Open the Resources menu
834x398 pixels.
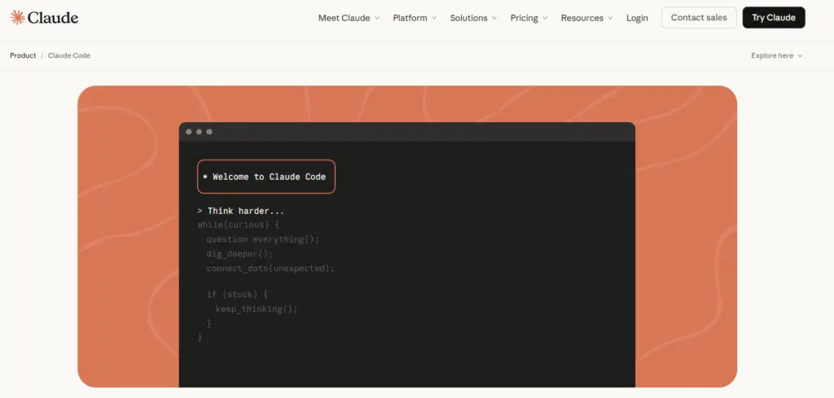586,18
